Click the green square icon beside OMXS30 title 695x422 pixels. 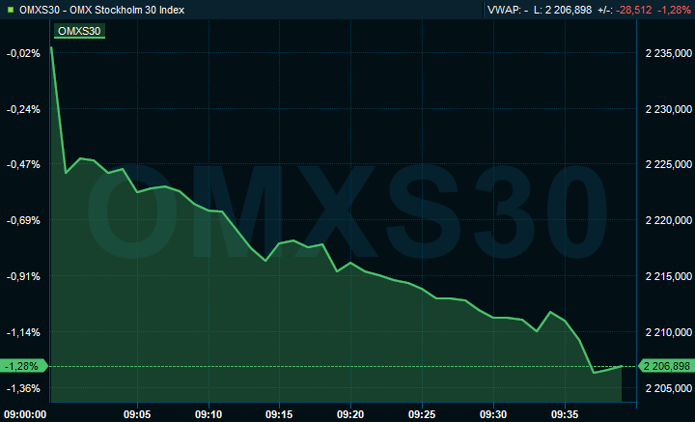11,10
